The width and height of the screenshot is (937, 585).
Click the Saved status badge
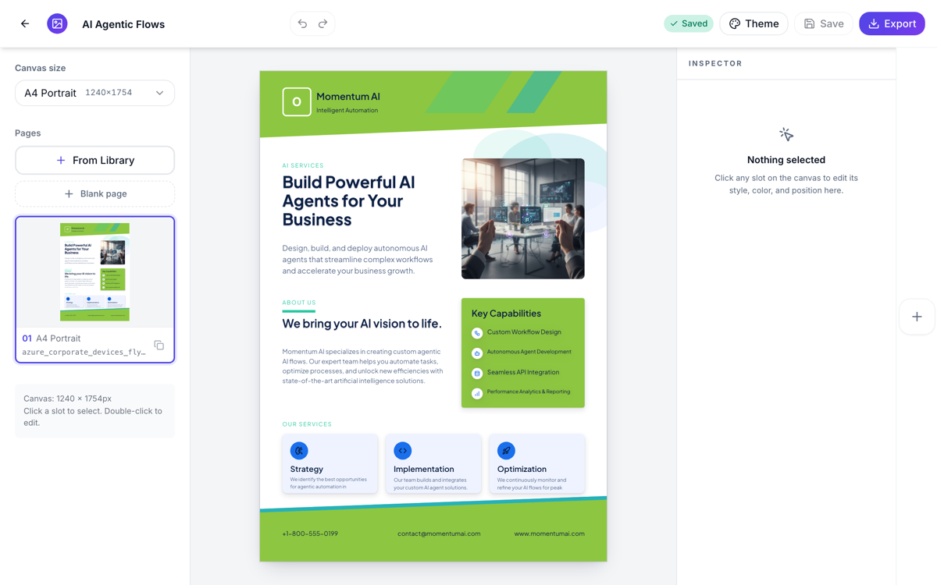[689, 23]
